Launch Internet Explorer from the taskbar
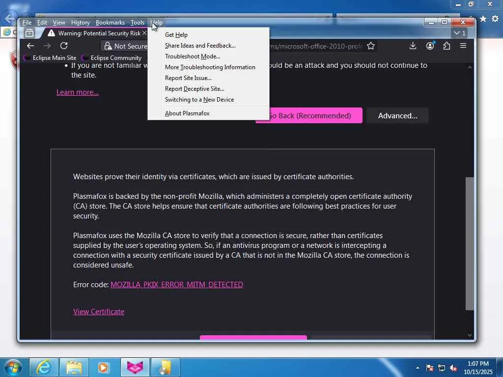 point(43,367)
